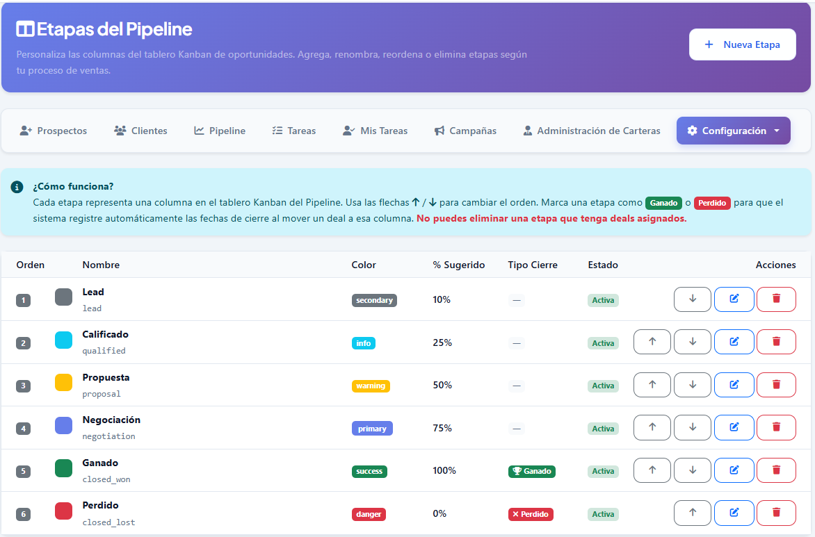This screenshot has width=815, height=537.
Task: Open Administración de Carteras tab
Action: pos(592,131)
